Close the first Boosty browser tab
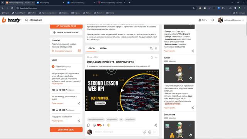247x139 pixels. coord(33,3)
